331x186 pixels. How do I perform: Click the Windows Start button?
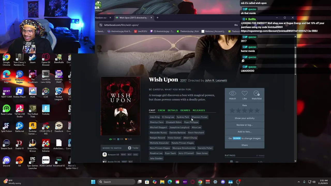[93, 182]
